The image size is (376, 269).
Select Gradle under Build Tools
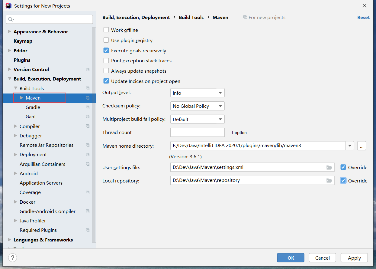tap(33, 107)
